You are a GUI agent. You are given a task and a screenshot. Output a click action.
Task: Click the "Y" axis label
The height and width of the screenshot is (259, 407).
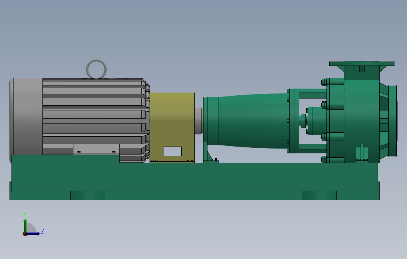tap(25, 215)
